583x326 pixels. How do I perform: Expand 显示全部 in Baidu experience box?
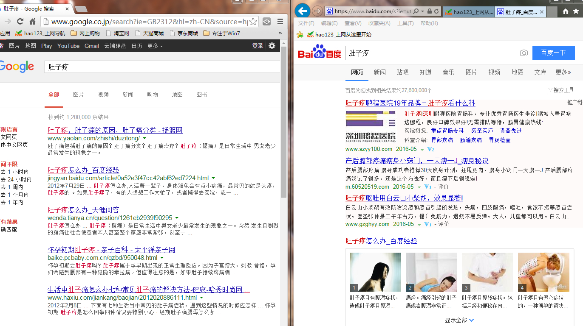[x=459, y=320]
